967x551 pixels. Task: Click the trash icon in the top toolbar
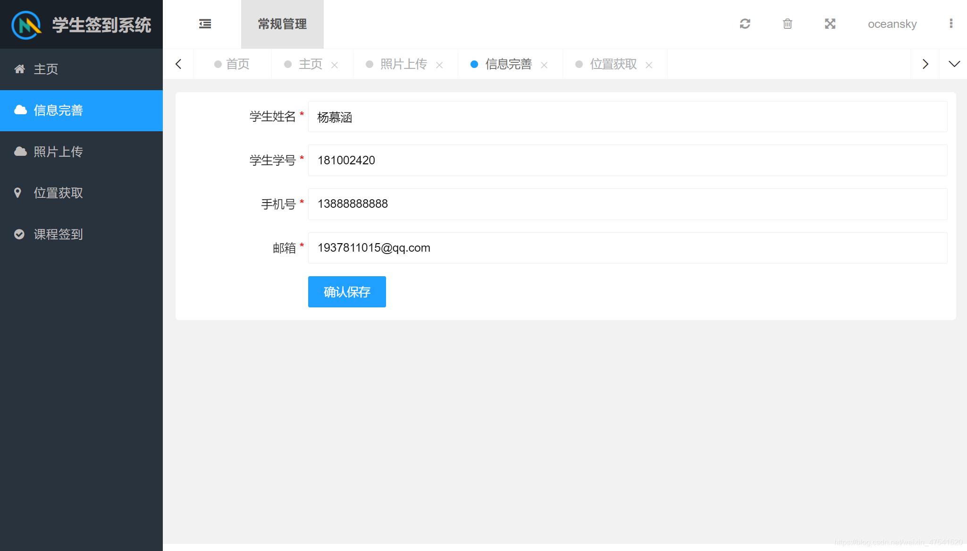coord(787,24)
